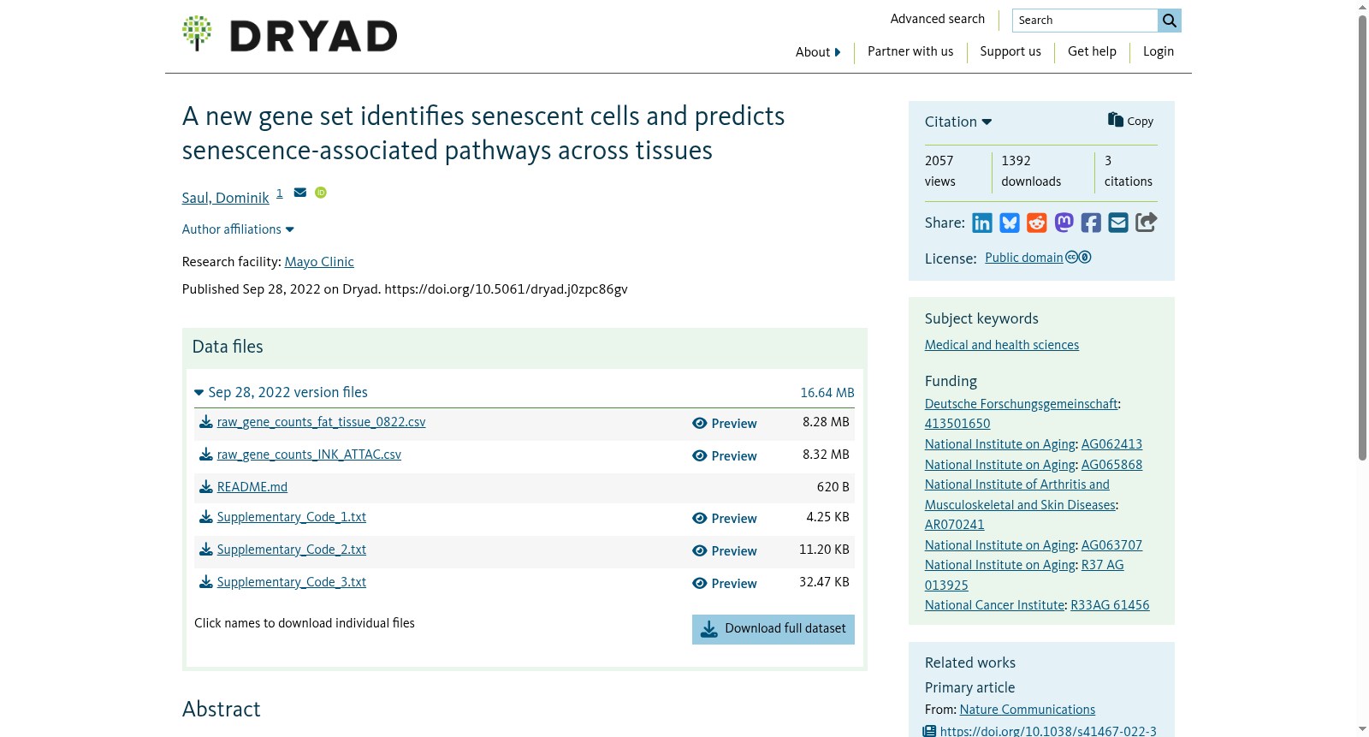Collapse the Sep 28, 2022 version files
This screenshot has width=1369, height=737.
(x=281, y=392)
